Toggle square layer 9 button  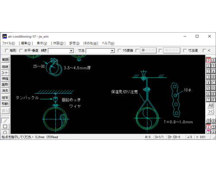[x=213, y=66]
